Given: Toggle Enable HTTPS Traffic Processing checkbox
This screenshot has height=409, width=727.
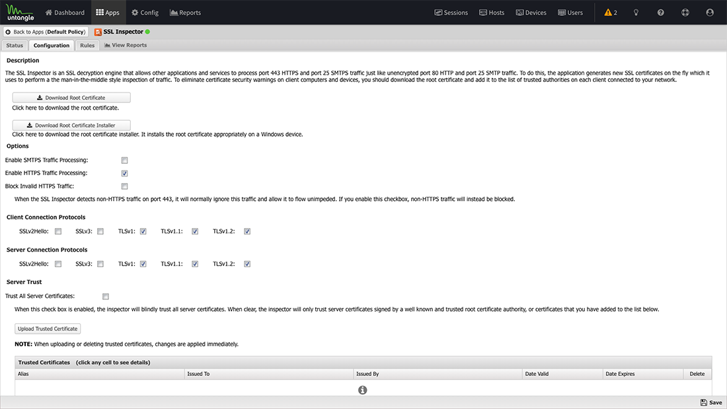Looking at the screenshot, I should click(124, 173).
